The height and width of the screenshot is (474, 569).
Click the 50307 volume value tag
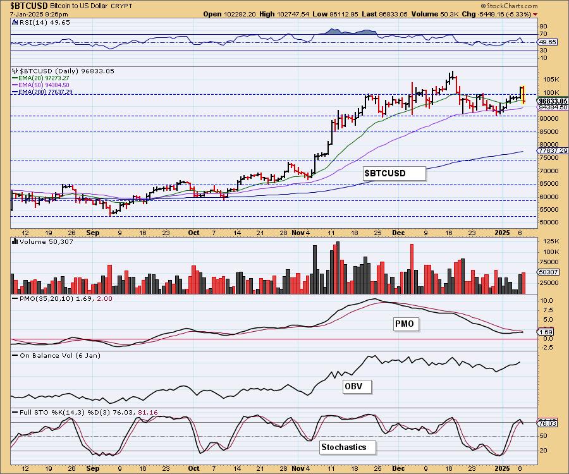[x=548, y=272]
